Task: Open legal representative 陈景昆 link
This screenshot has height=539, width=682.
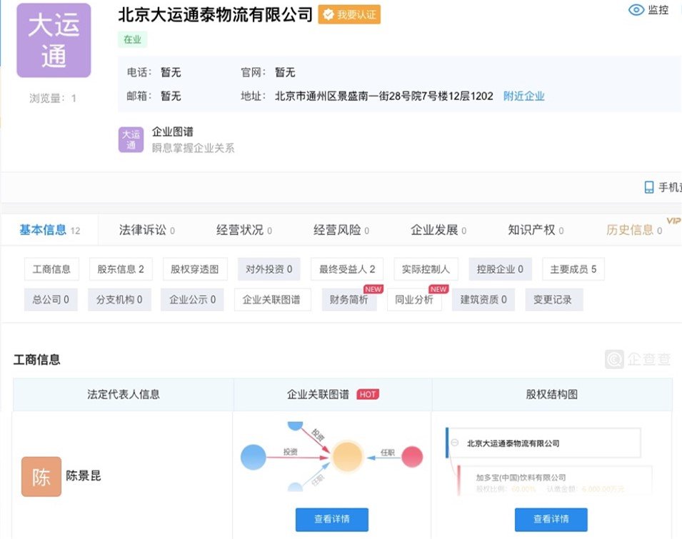Action: click(83, 476)
